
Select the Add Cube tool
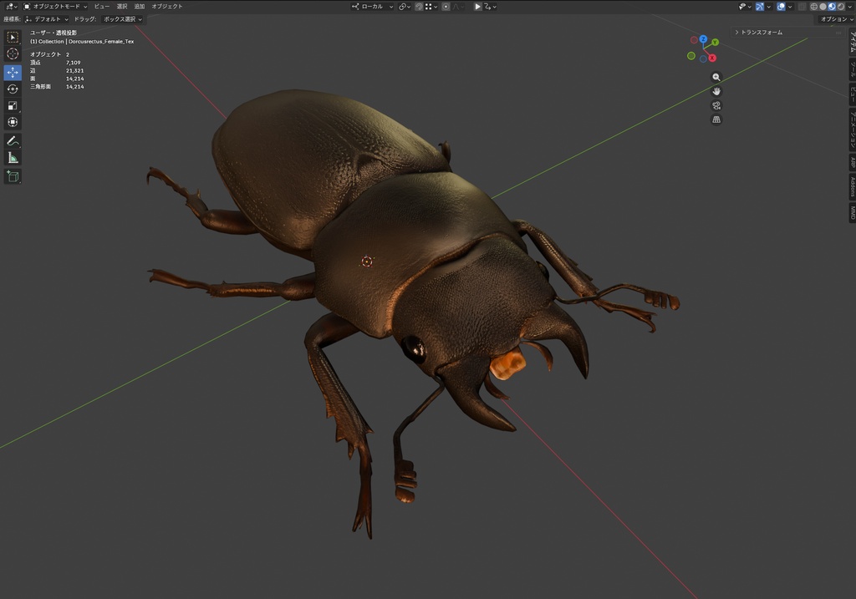tap(13, 176)
